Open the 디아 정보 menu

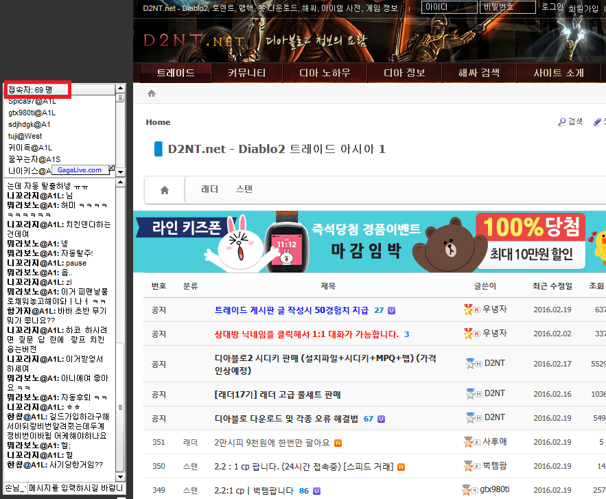(404, 73)
